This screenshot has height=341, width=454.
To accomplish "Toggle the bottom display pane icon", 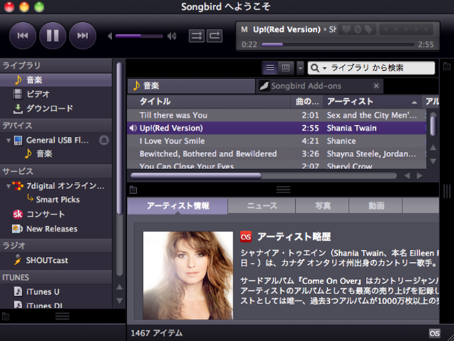I will (x=133, y=190).
